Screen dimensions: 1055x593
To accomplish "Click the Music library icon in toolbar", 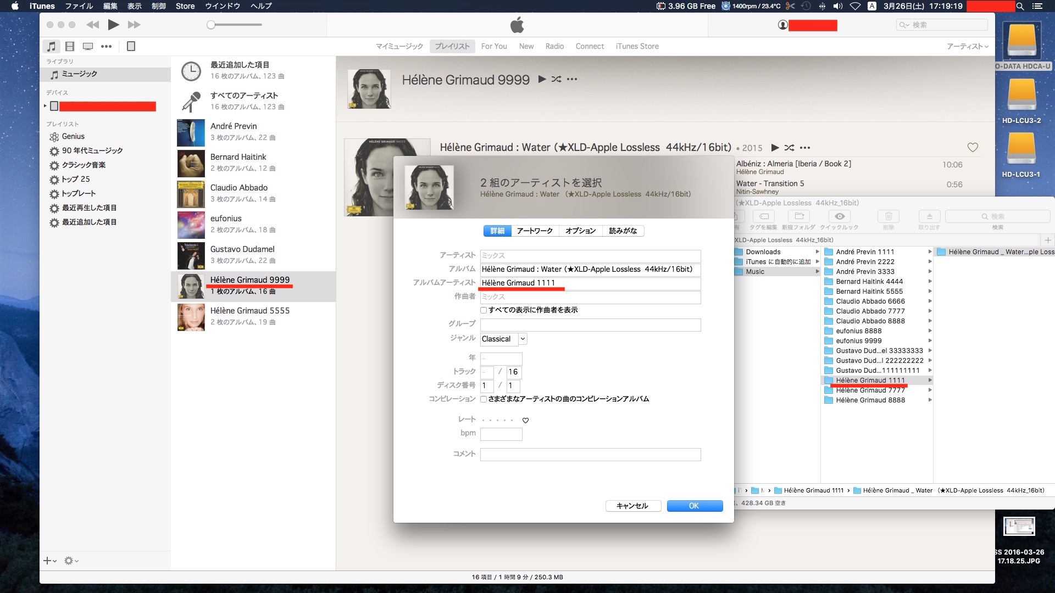I will tap(51, 47).
